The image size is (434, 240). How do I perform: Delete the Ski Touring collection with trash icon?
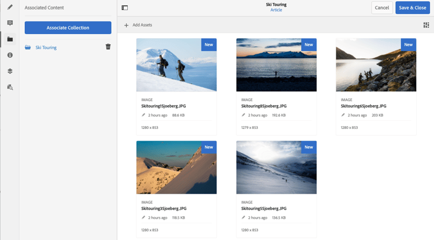pos(108,47)
